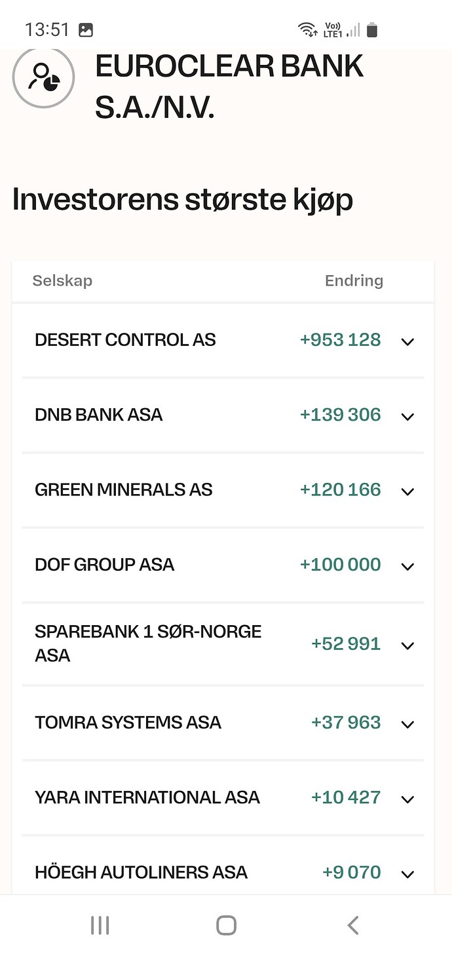Tap the Android back arrow

pos(352,925)
